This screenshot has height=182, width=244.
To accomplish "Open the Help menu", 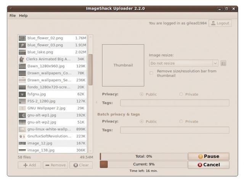I will (x=23, y=16).
